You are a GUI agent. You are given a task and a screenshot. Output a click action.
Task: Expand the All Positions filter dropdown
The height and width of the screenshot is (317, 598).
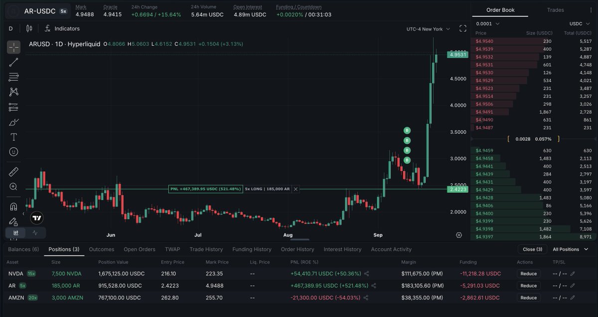point(570,249)
